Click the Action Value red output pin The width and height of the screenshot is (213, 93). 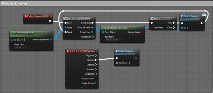(95, 79)
